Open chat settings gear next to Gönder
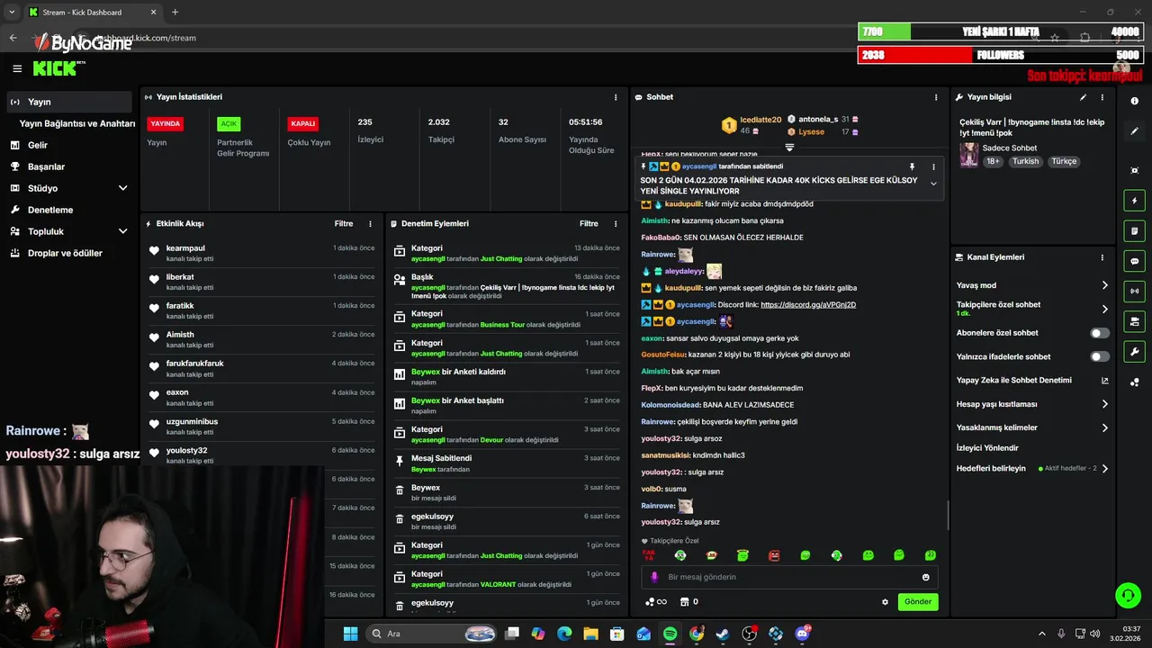The height and width of the screenshot is (648, 1152). coord(885,602)
